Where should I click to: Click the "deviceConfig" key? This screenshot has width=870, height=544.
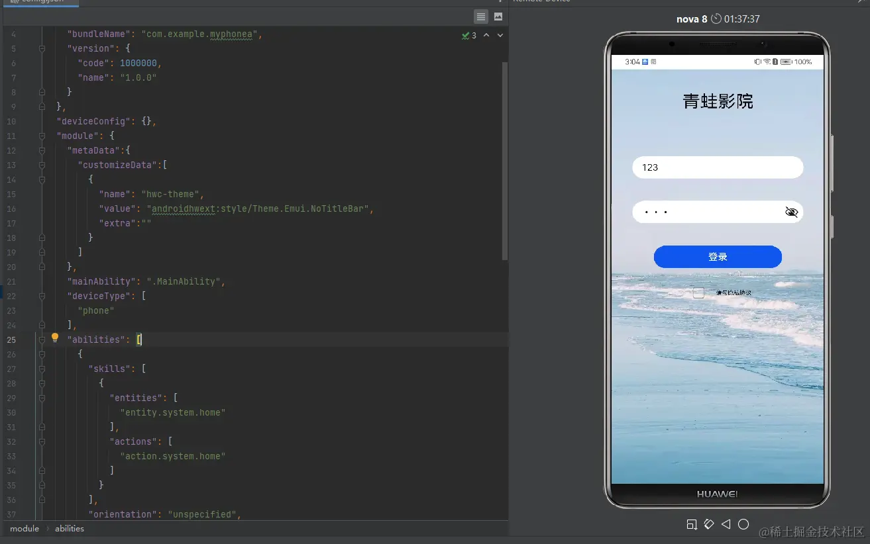[93, 121]
